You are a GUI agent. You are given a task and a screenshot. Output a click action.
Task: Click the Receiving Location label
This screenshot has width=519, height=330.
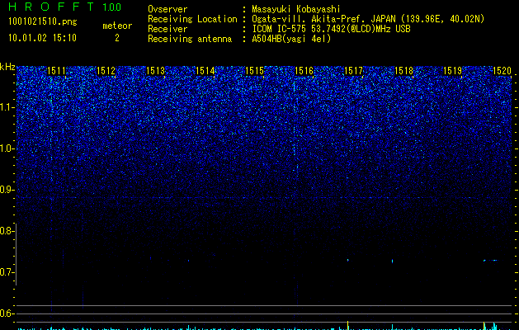[192, 19]
